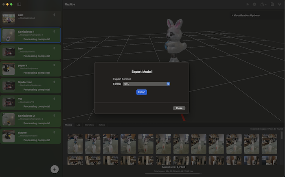Delete the asd project via trash icon
The height and width of the screenshot is (177, 285).
point(55,15)
